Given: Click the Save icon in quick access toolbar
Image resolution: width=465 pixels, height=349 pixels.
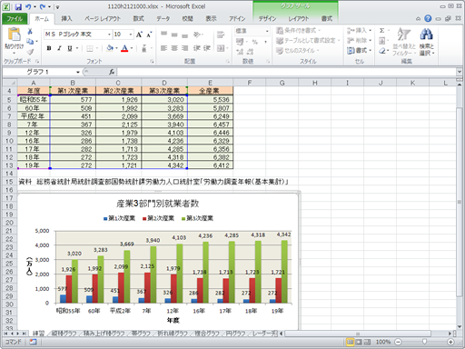Looking at the screenshot, I should tap(18, 6).
